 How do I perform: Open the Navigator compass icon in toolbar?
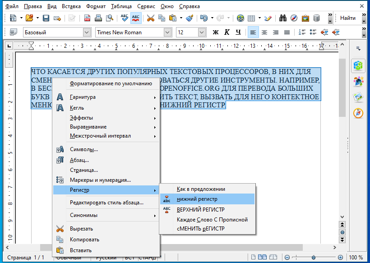coord(294,18)
